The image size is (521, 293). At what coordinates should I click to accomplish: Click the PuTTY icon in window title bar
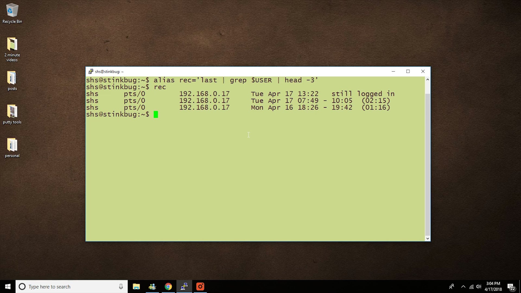coord(91,71)
